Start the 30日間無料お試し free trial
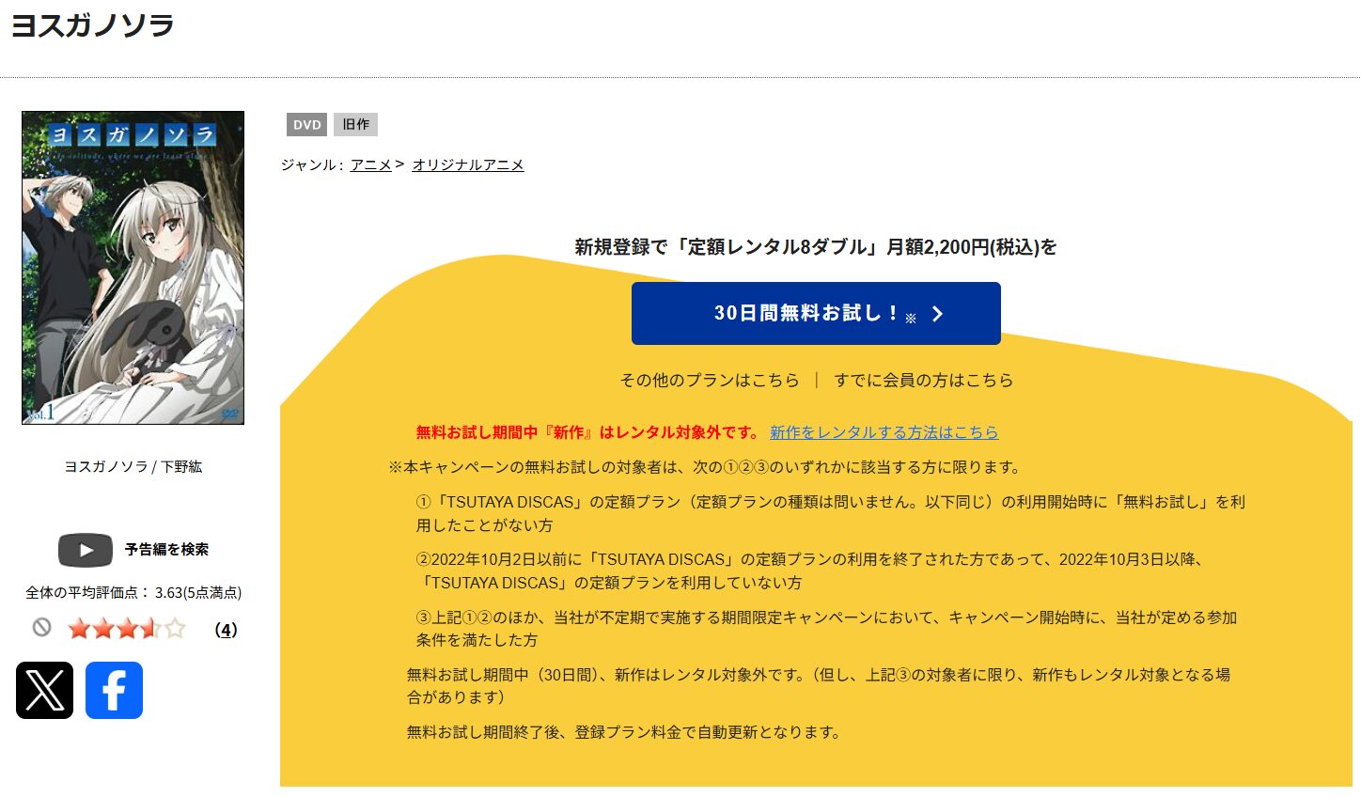 click(x=815, y=313)
